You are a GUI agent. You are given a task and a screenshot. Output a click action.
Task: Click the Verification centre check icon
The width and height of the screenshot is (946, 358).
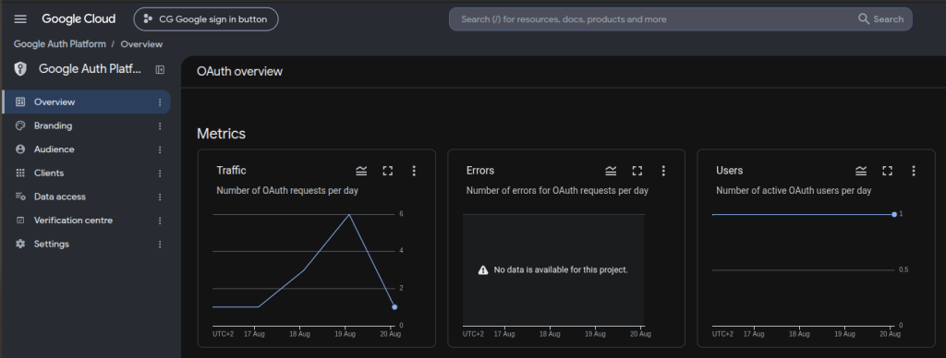pyautogui.click(x=20, y=221)
